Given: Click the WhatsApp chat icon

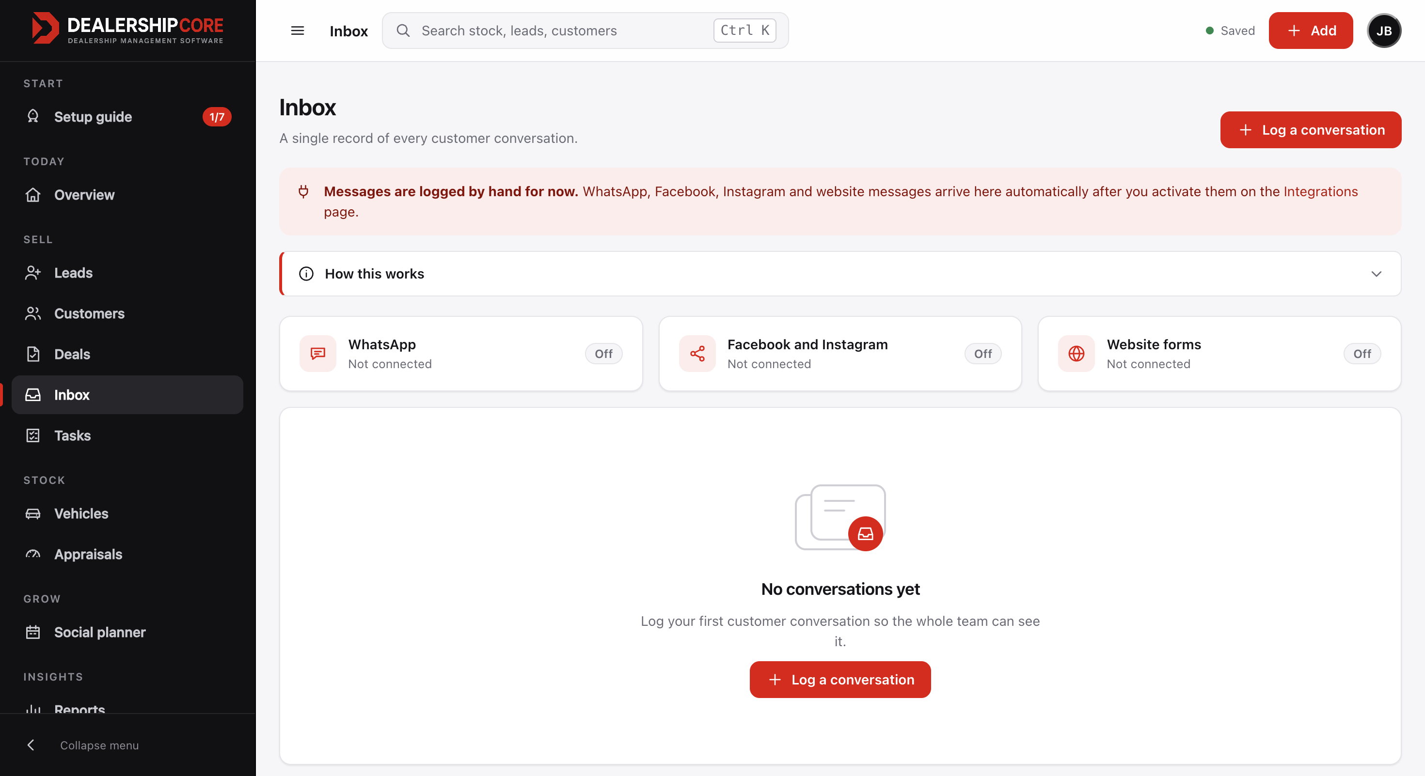Looking at the screenshot, I should 317,353.
